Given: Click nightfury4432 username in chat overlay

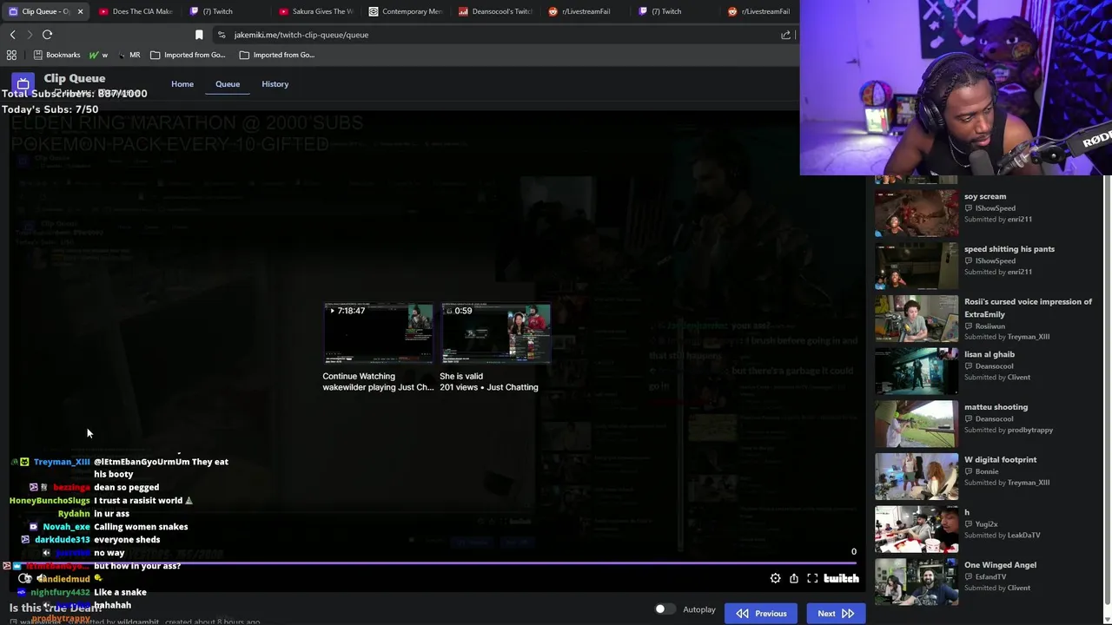Looking at the screenshot, I should (61, 592).
